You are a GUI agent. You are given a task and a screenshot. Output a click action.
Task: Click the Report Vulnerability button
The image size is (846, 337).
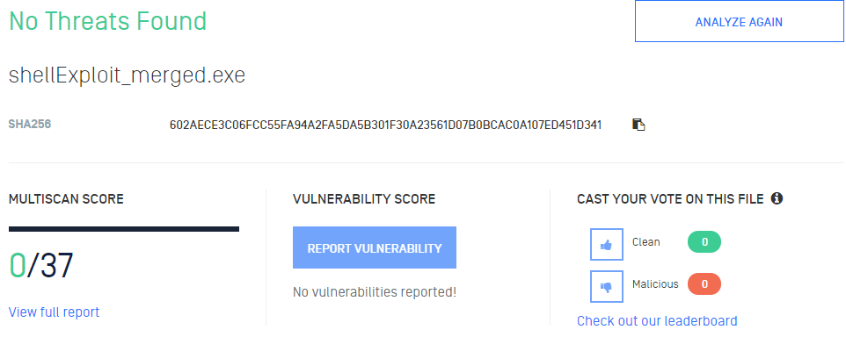pyautogui.click(x=375, y=247)
